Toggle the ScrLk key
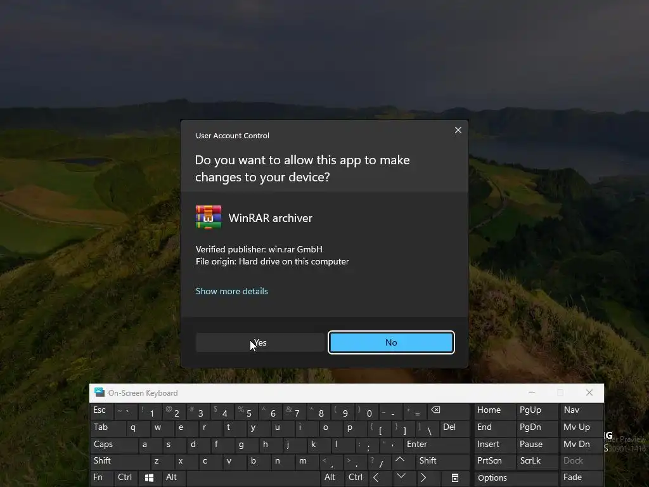Screen dimensions: 649x487 coord(537,461)
